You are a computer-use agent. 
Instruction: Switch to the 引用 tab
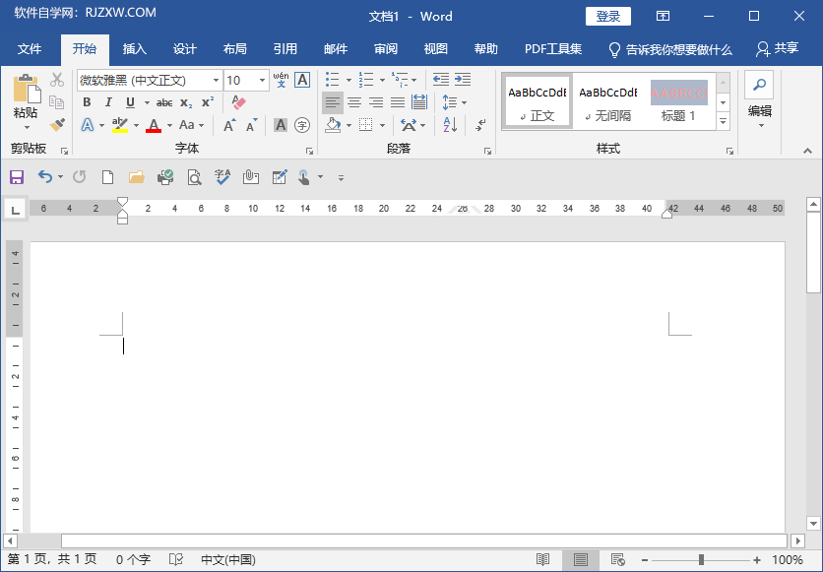(285, 49)
